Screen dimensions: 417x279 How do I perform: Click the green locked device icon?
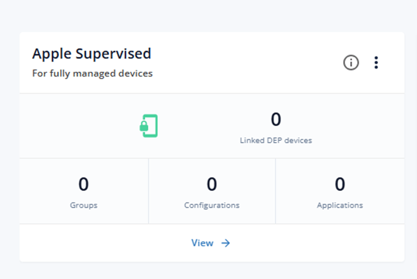[x=149, y=126]
